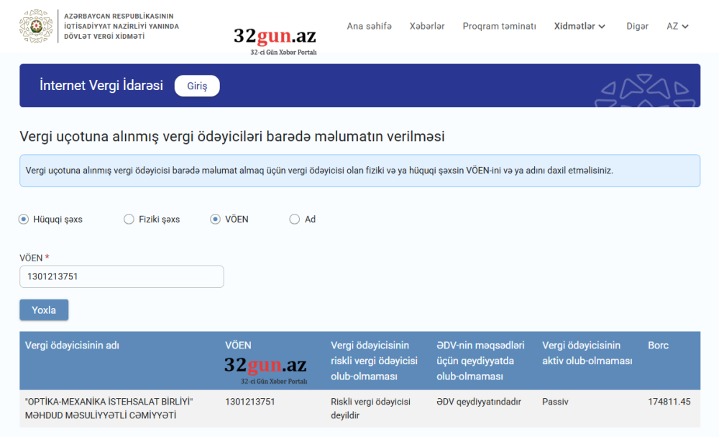Click the 32gun.az header logo

pyautogui.click(x=275, y=32)
